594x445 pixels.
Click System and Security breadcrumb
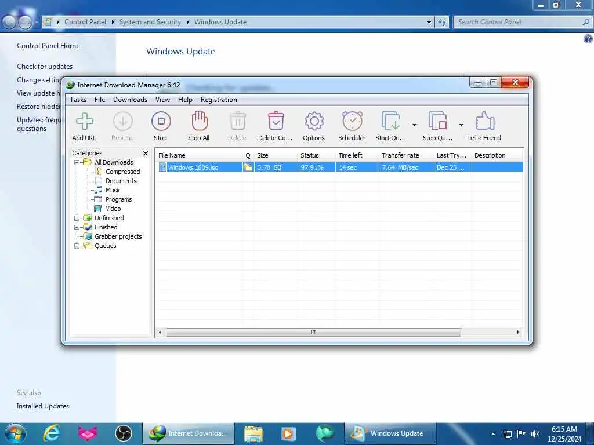click(150, 23)
